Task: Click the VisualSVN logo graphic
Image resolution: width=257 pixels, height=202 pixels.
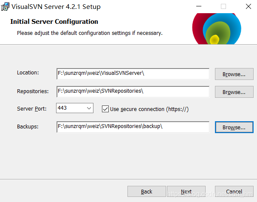Action: click(217, 29)
